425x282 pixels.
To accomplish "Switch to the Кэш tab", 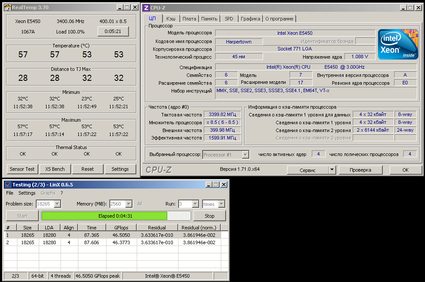I will 171,19.
